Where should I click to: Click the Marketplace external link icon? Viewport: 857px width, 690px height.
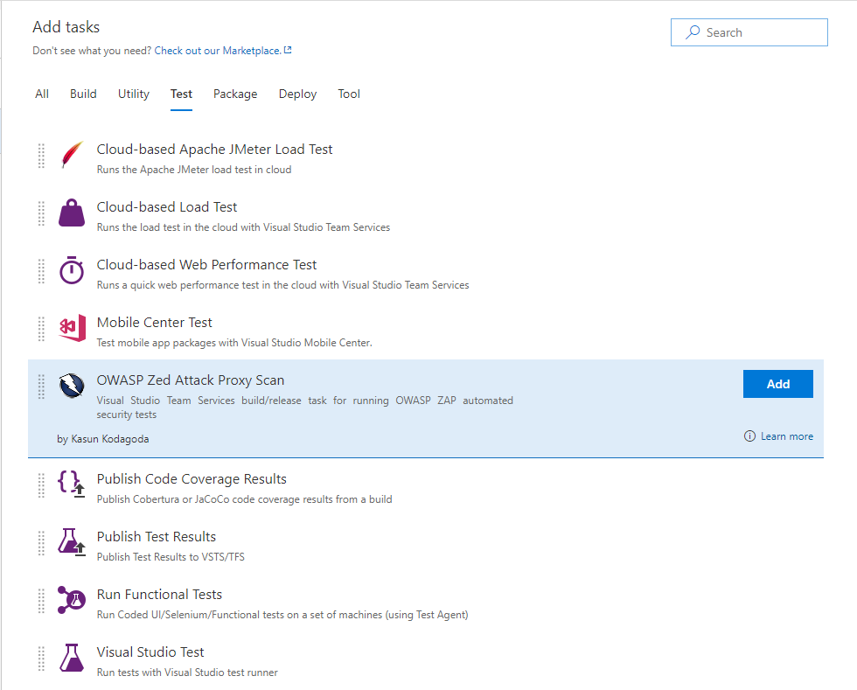coord(288,51)
